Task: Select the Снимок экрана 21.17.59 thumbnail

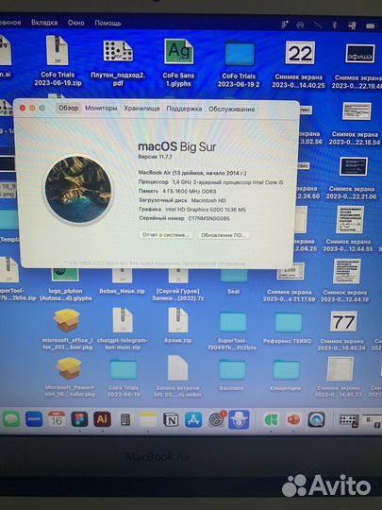Action: pos(291,272)
